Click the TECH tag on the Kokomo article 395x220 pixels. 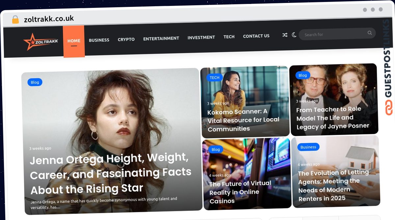214,78
